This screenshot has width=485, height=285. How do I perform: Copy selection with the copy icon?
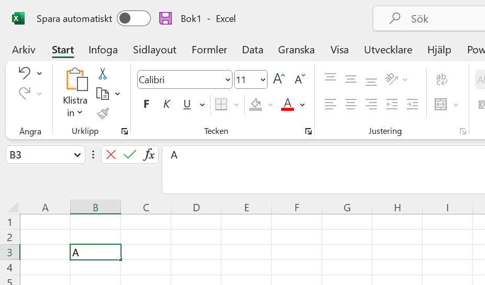[103, 94]
